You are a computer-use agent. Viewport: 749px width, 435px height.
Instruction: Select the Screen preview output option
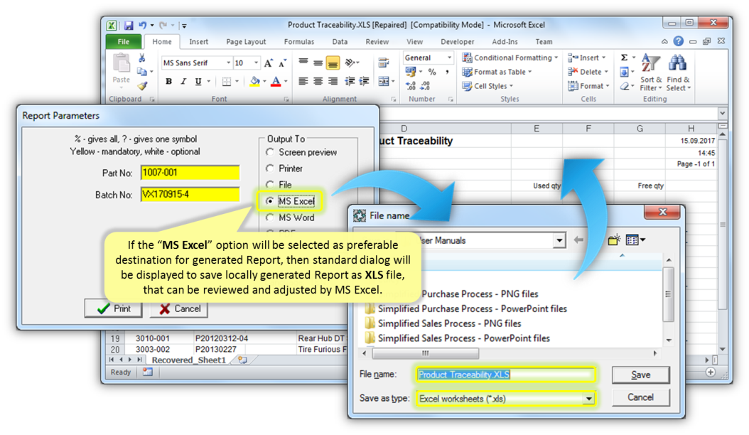[270, 152]
